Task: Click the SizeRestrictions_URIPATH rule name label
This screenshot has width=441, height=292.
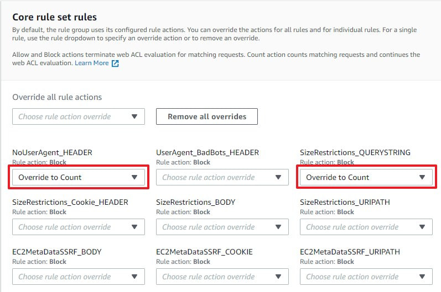Action: coord(345,202)
